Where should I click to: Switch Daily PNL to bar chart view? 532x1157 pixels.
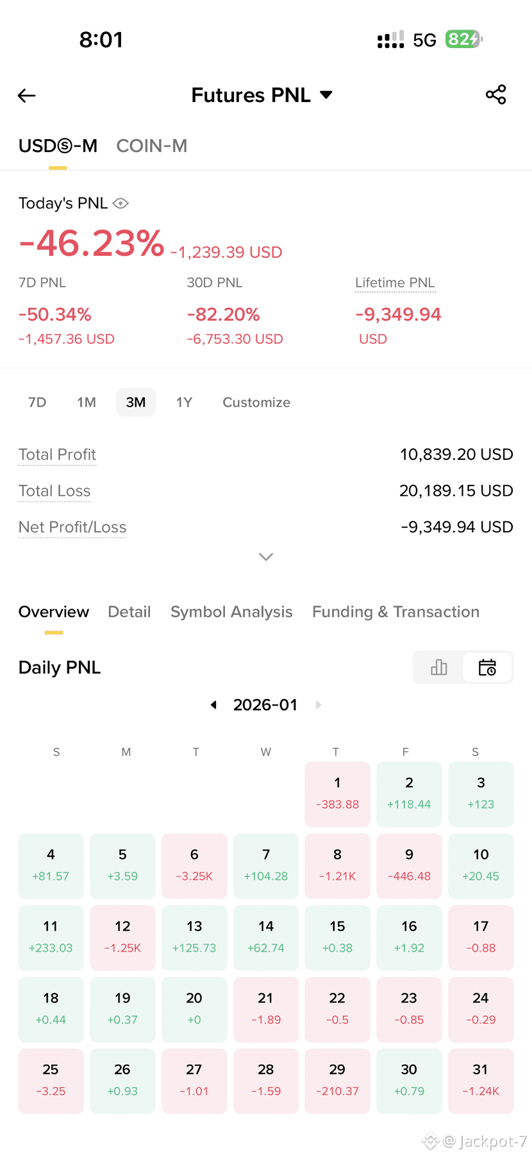coord(439,668)
